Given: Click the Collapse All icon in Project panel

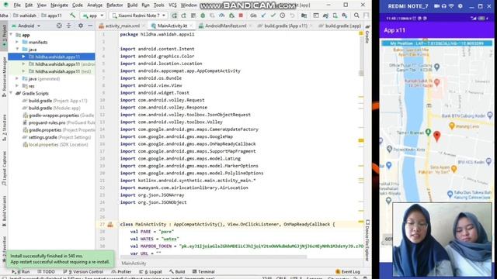Looking at the screenshot, I should tap(69, 26).
